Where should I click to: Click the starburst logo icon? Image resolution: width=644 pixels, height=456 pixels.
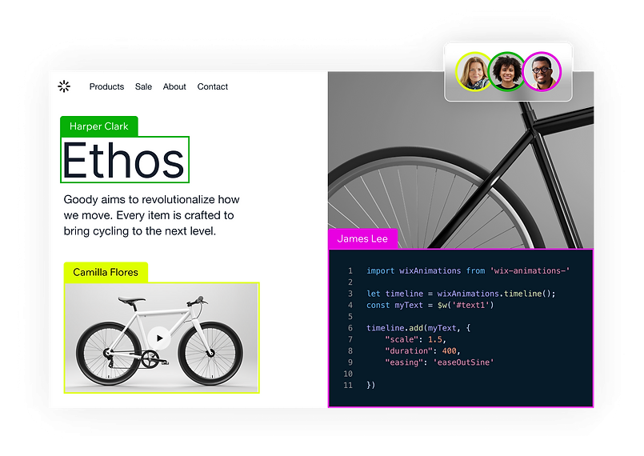click(64, 86)
